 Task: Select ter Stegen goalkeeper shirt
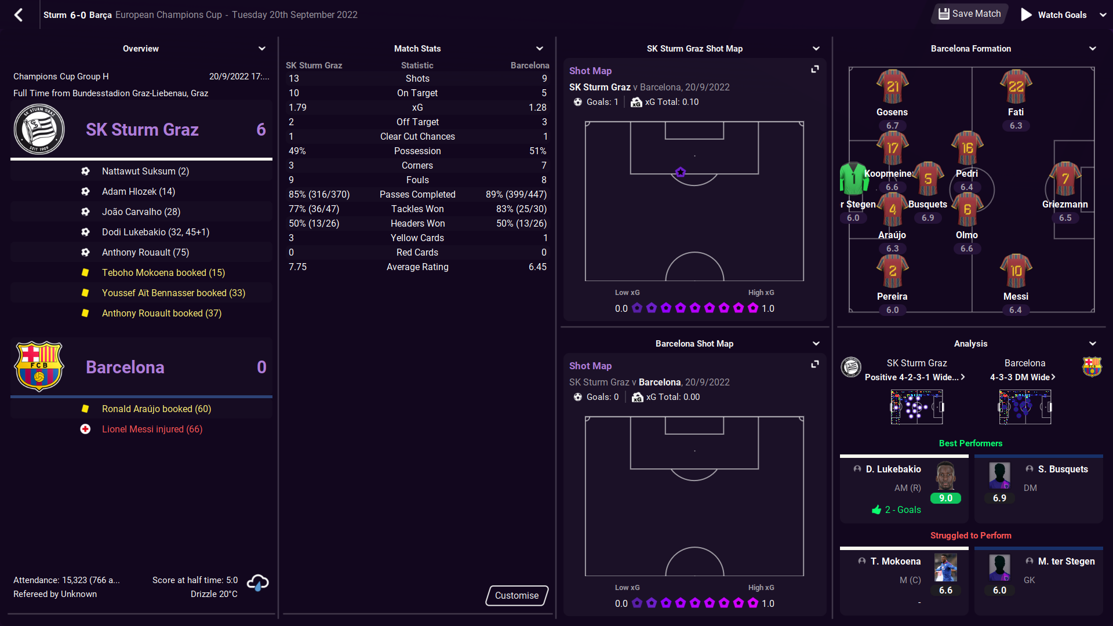pos(853,179)
